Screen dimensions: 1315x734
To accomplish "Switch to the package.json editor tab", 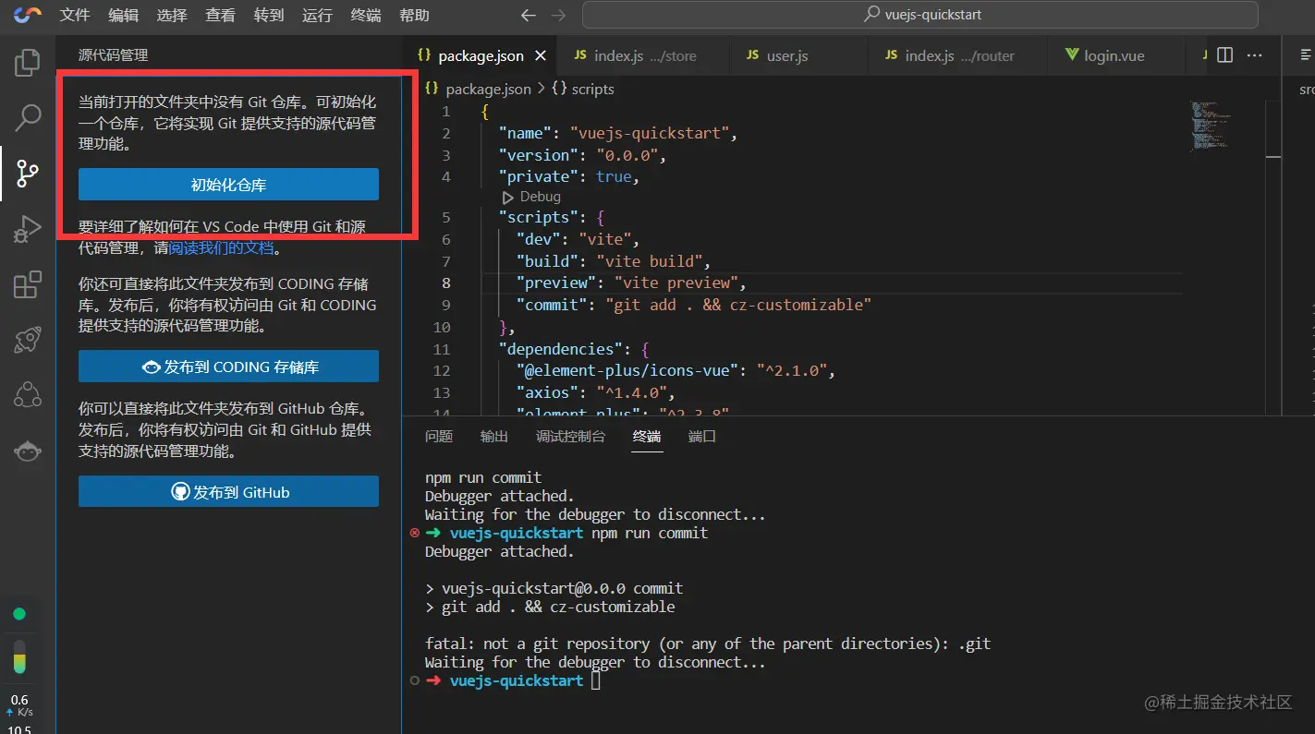I will (481, 55).
